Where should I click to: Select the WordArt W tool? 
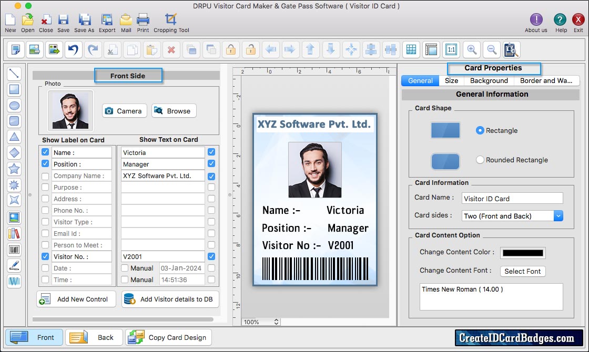[14, 281]
